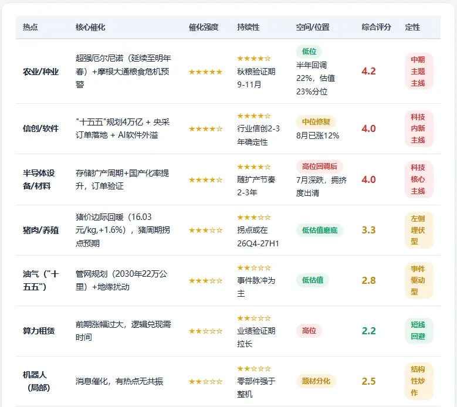Click stars above 行业信创2-3年确定性
This screenshot has width=457, height=407.
tap(254, 116)
